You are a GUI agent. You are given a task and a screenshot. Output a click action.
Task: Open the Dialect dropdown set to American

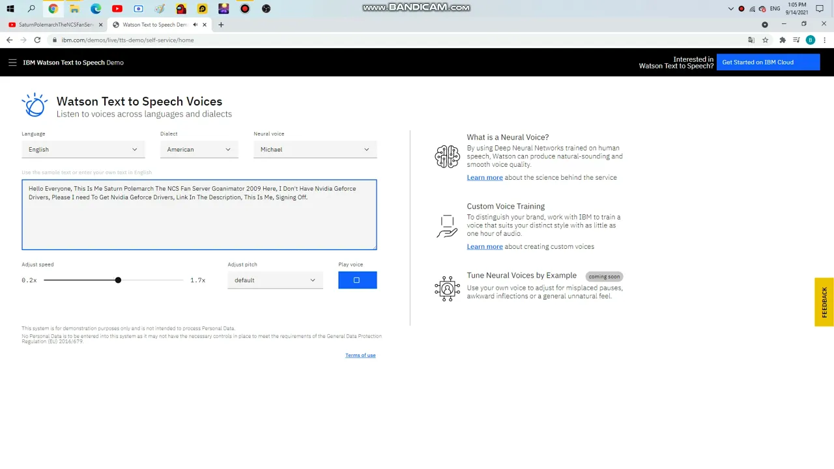point(199,149)
